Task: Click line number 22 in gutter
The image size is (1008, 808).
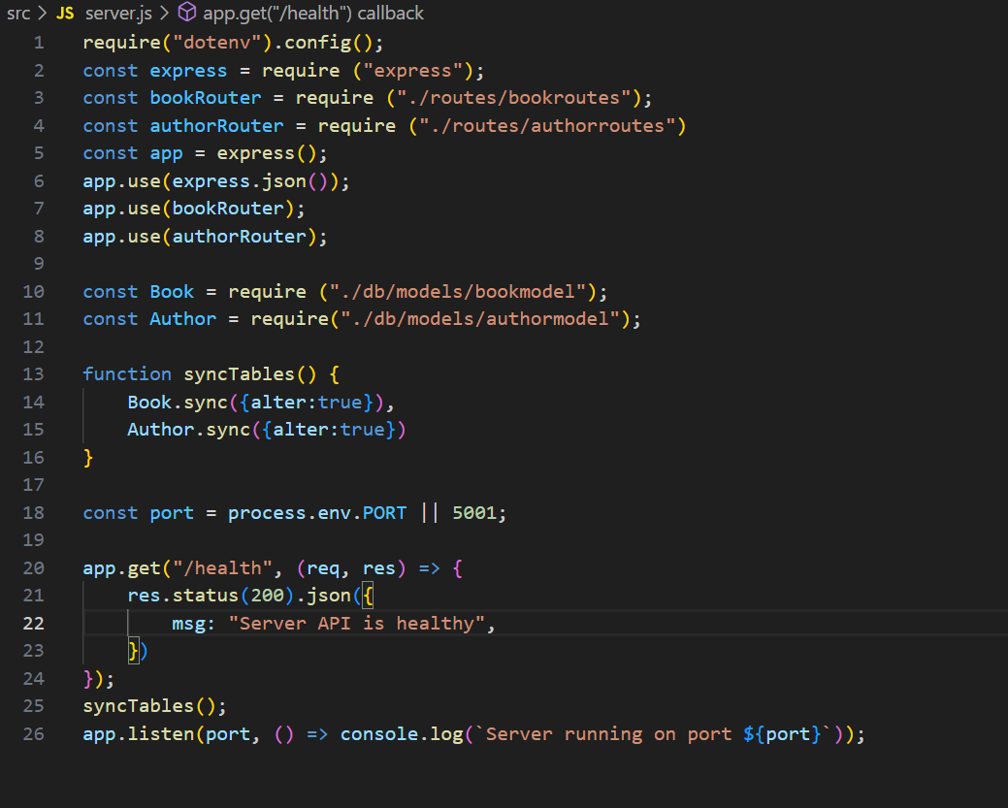Action: click(33, 623)
